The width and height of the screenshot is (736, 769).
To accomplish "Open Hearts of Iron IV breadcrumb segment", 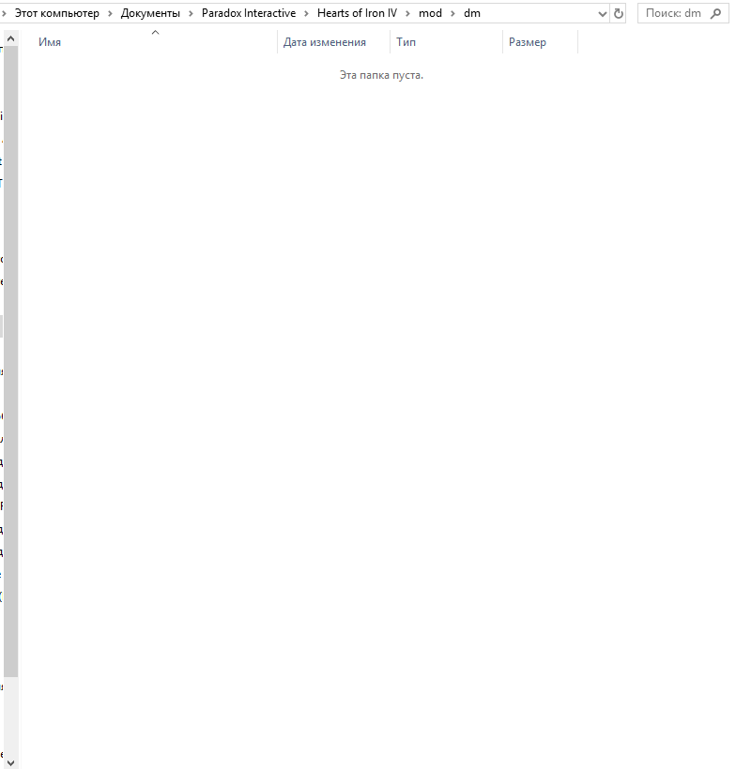I will coord(357,13).
